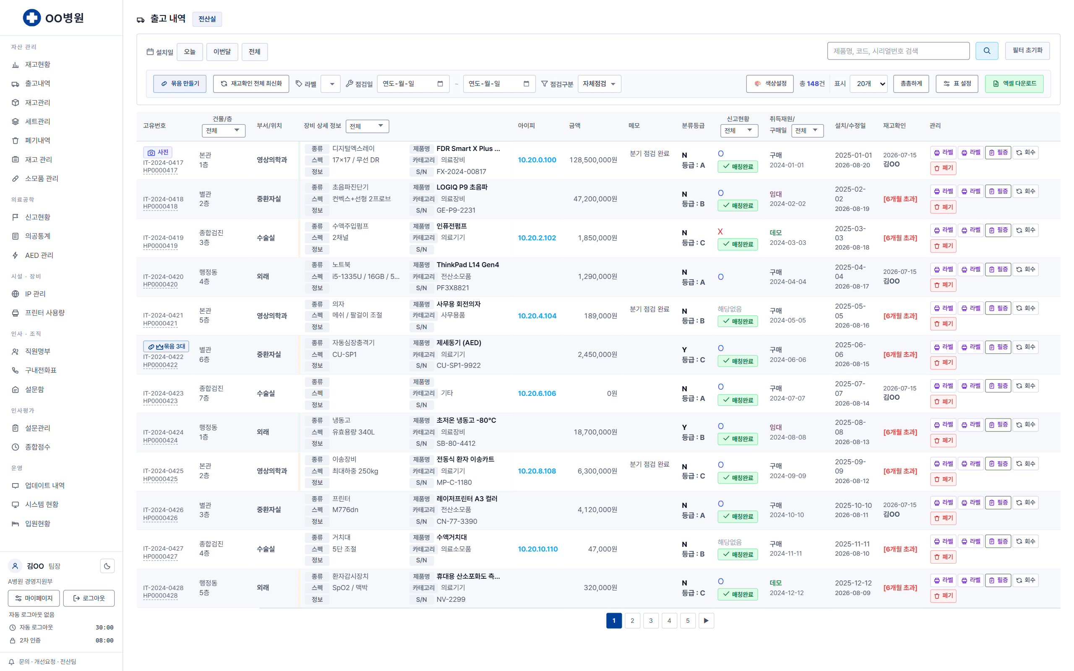The image size is (1074, 671).
Task: Open AED 관리 in the sidebar
Action: click(x=39, y=255)
